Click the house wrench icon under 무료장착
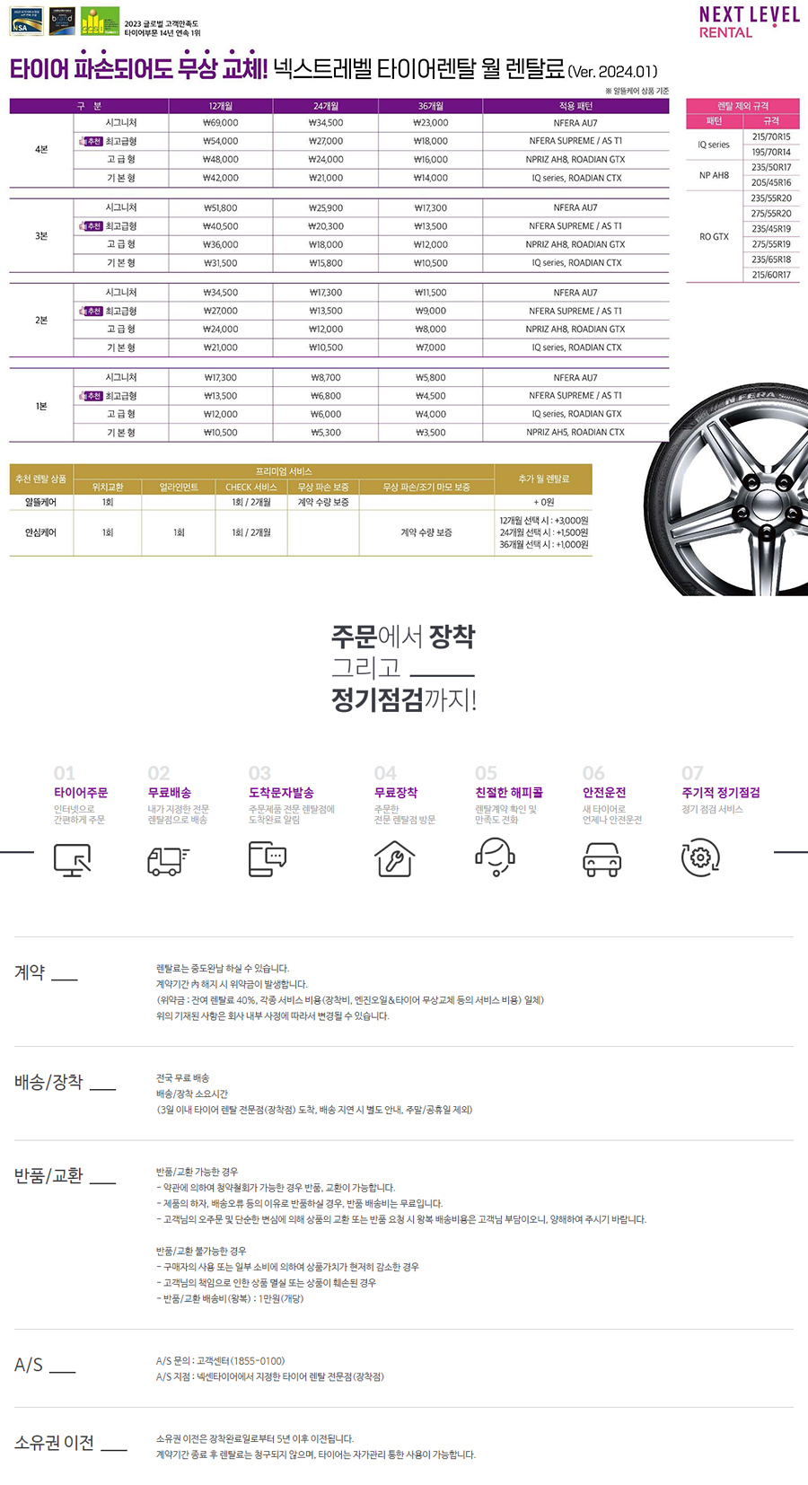 (394, 858)
